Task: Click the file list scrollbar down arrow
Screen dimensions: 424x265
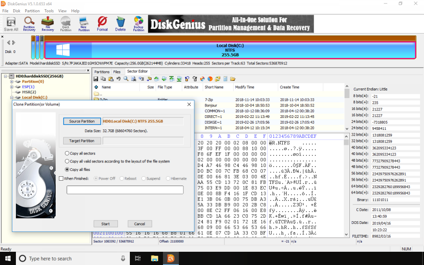Action: pyautogui.click(x=347, y=129)
